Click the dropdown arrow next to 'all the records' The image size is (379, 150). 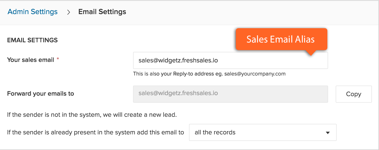click(328, 132)
